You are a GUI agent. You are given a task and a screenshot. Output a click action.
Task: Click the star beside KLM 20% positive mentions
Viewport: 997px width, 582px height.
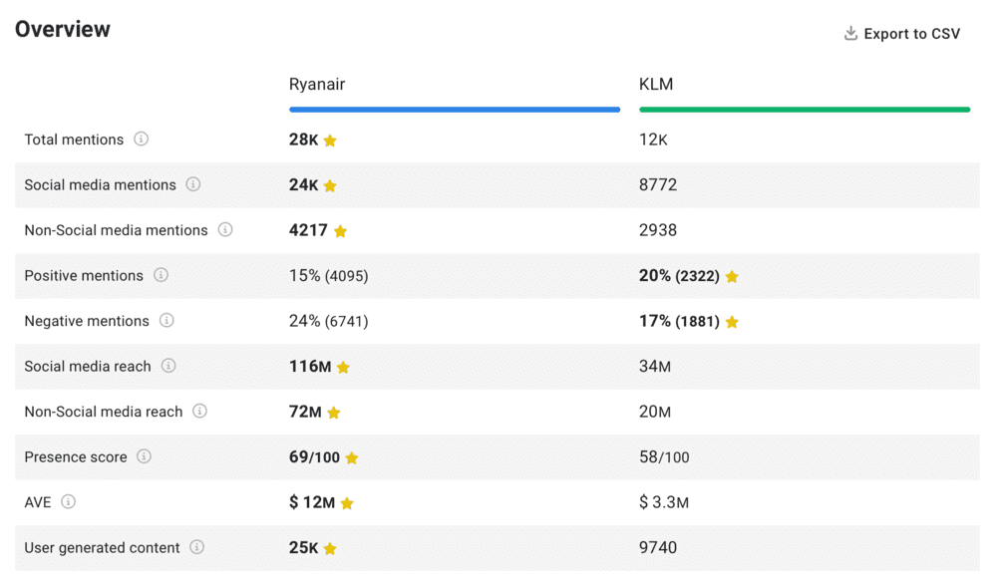click(x=732, y=276)
